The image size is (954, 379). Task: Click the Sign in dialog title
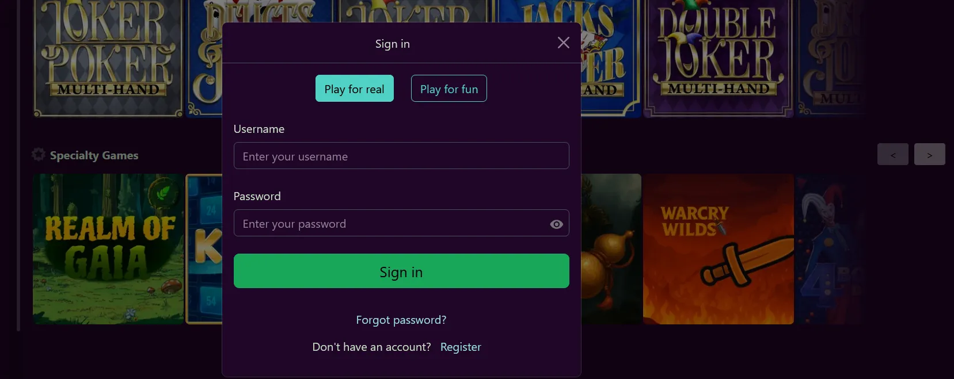392,43
